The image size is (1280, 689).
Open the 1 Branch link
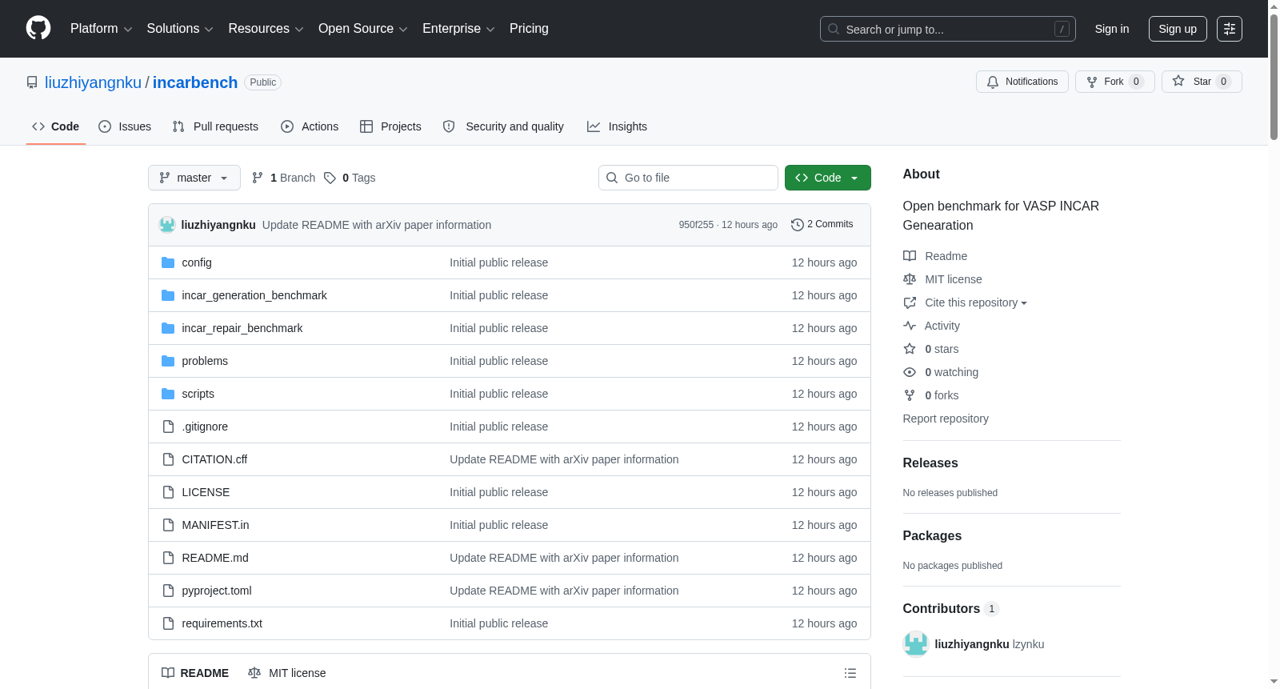click(x=284, y=178)
